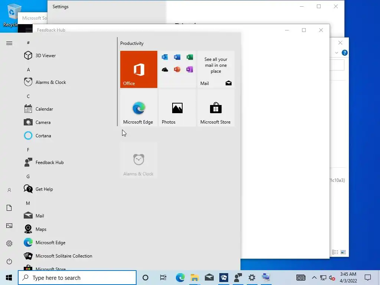Image resolution: width=380 pixels, height=285 pixels.
Task: Open the notification Action Center
Action: [x=368, y=278]
